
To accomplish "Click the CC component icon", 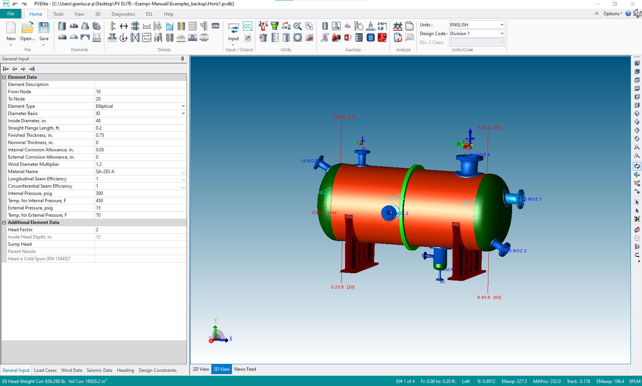I will tap(248, 26).
